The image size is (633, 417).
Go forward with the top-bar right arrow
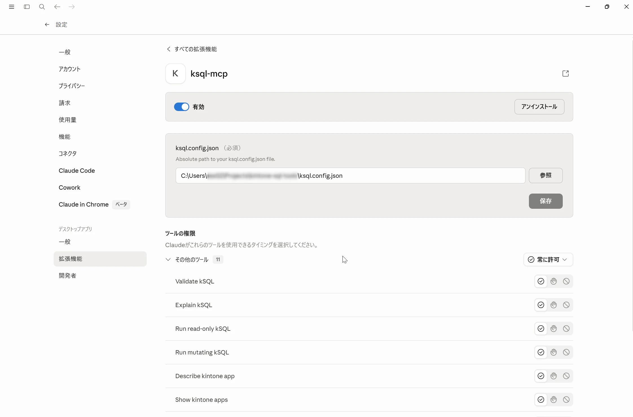pos(72,7)
